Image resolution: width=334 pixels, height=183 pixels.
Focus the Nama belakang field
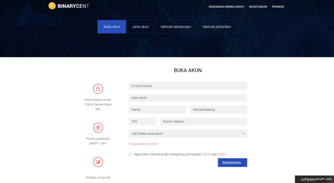click(x=218, y=110)
